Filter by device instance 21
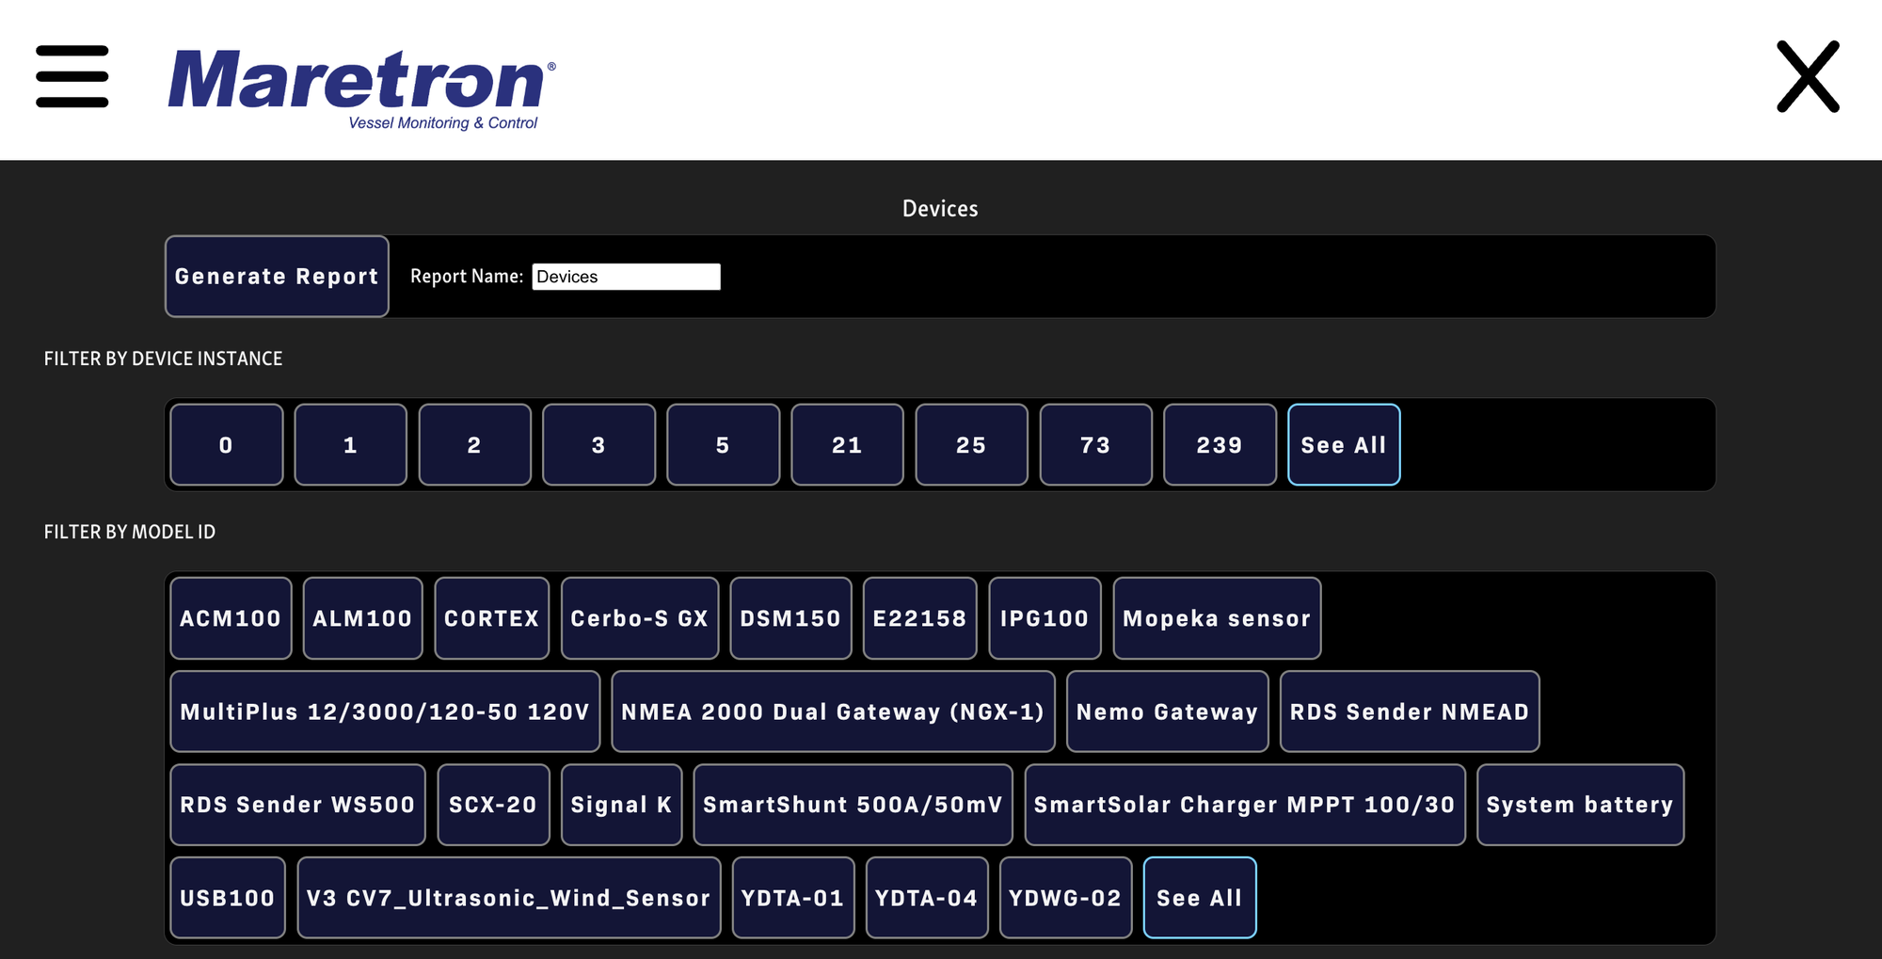1882x959 pixels. pos(848,444)
